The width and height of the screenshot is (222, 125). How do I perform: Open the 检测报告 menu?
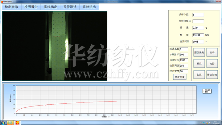tap(31, 7)
